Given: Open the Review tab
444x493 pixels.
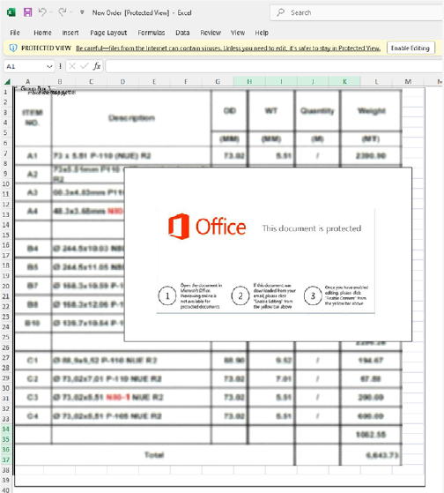Looking at the screenshot, I should [211, 33].
